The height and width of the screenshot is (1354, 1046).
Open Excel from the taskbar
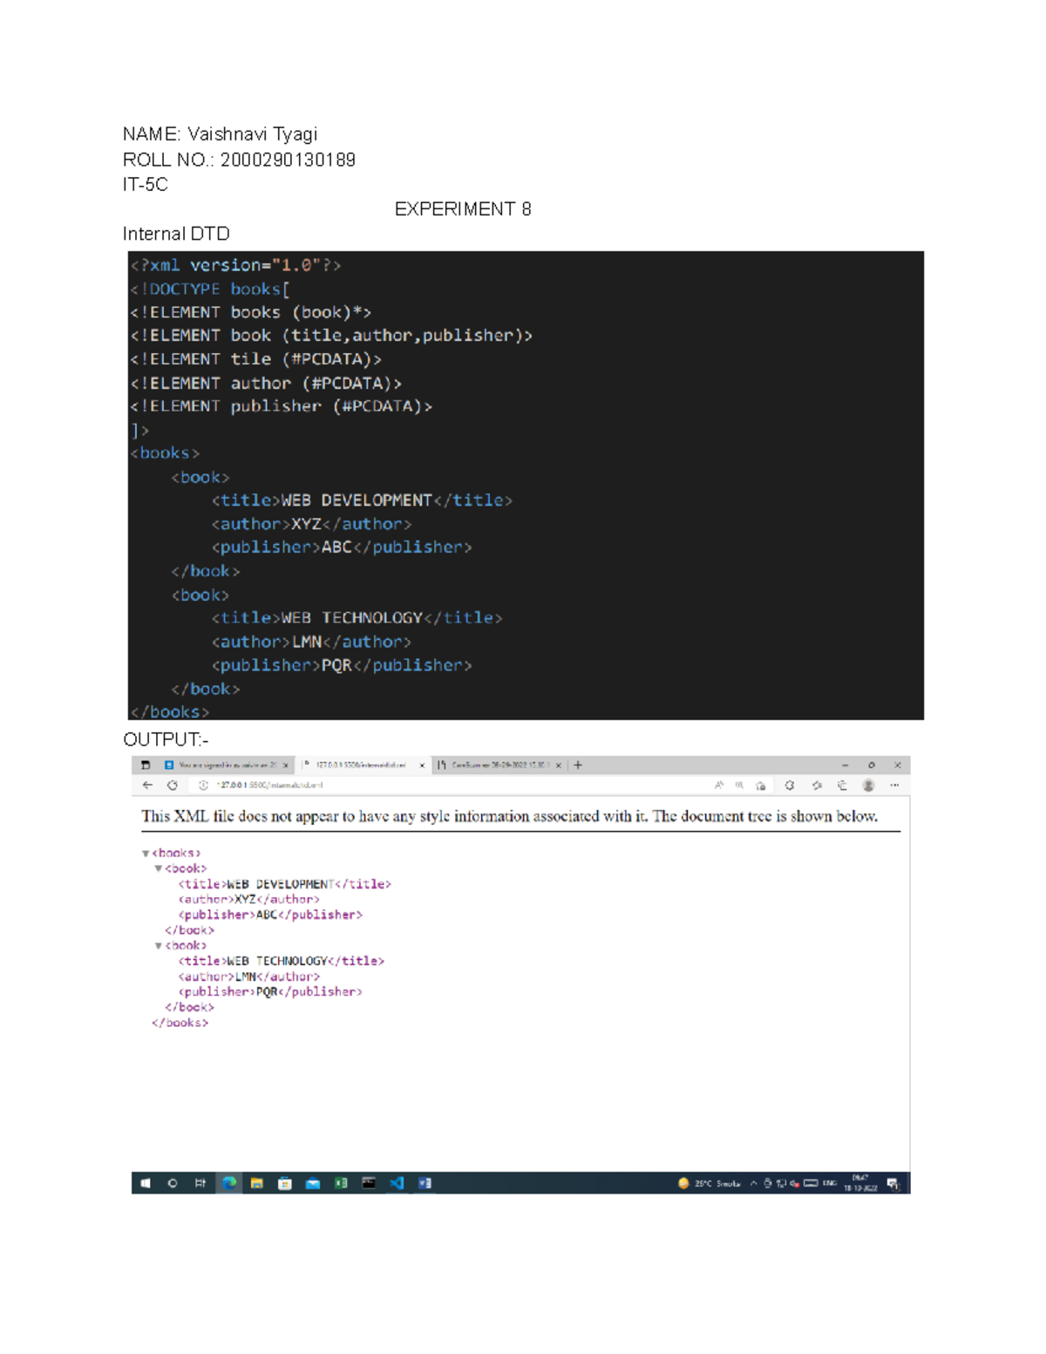pos(341,1183)
